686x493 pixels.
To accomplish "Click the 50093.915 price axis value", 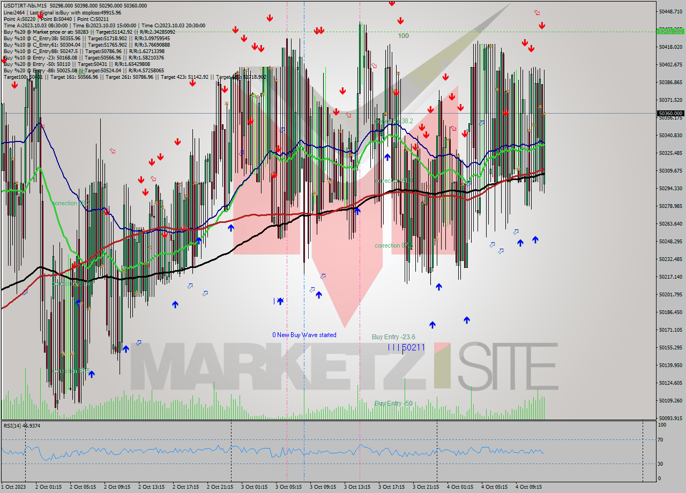I will coord(671,418).
